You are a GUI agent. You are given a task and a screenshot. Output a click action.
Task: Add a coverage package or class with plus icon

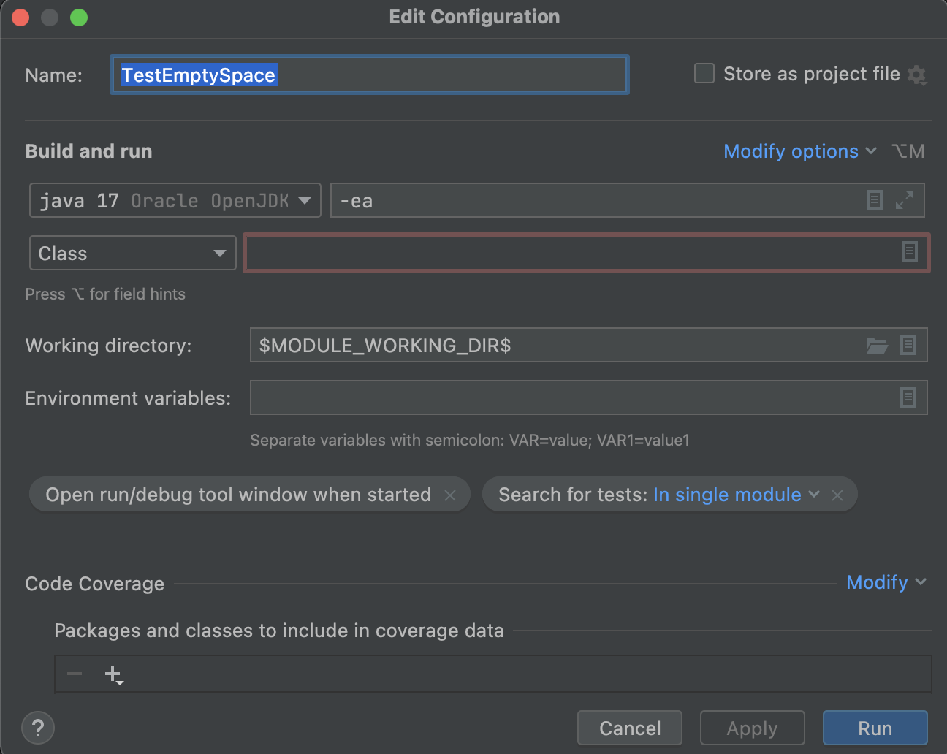114,674
